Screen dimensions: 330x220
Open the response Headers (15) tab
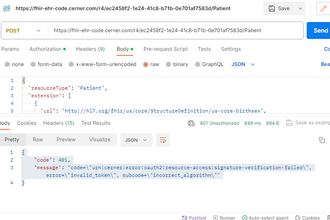coord(59,123)
